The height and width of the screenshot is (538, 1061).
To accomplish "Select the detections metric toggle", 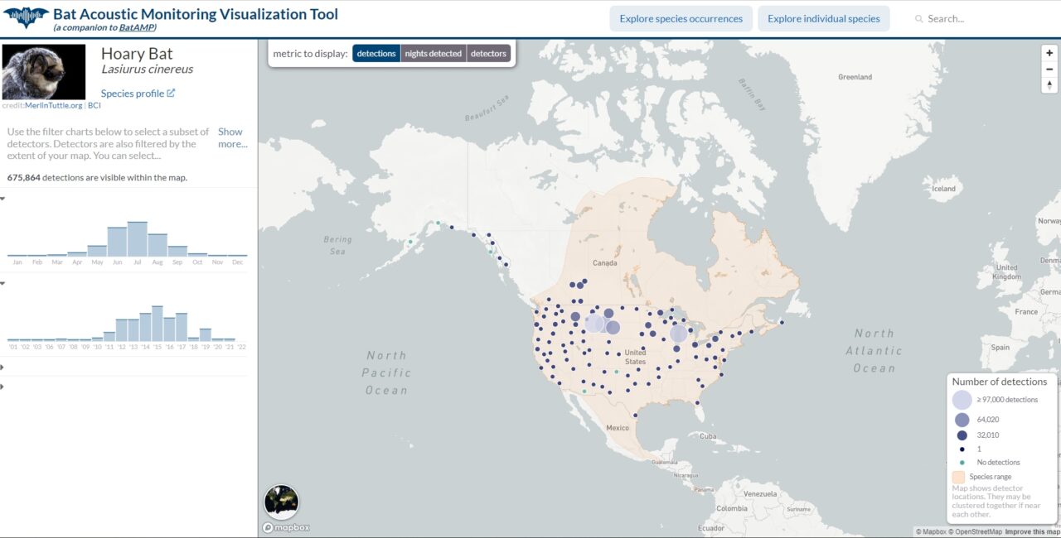I will 376,53.
